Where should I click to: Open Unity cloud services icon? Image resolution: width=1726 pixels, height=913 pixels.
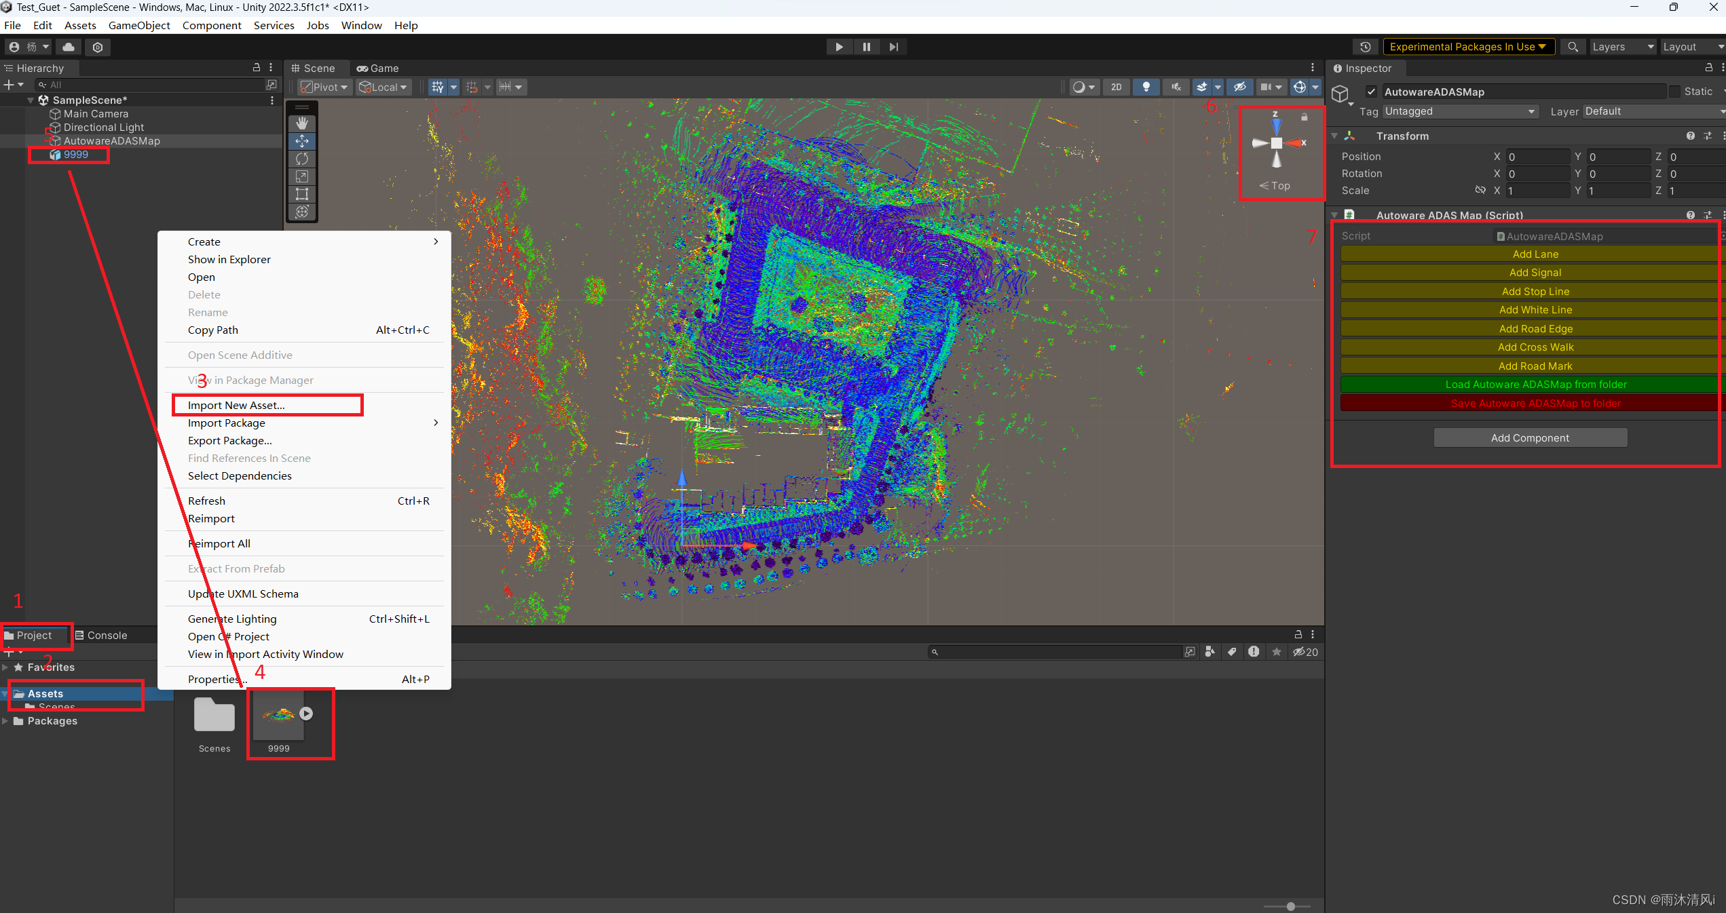[69, 47]
